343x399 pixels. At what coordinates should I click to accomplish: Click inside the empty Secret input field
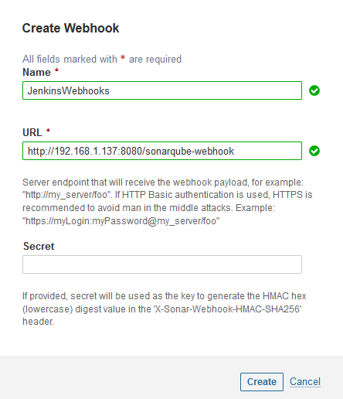(162, 264)
